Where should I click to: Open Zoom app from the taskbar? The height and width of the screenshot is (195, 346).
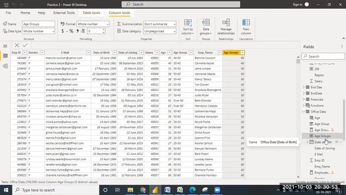point(217,190)
